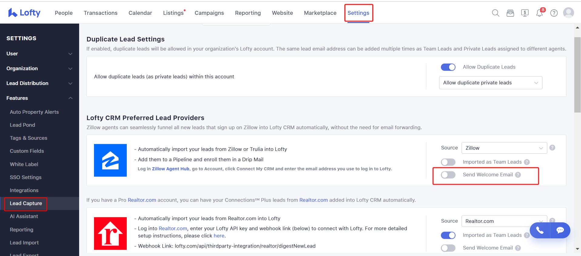Click the floating phone call icon
Viewport: 581px width, 256px height.
(x=540, y=230)
